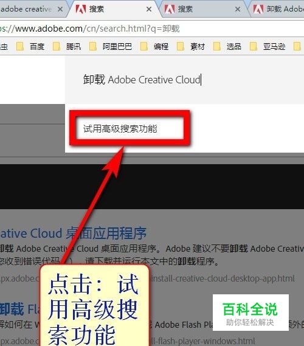Open the 腾讯 bookmark folder
The height and width of the screenshot is (346, 304).
click(x=67, y=47)
